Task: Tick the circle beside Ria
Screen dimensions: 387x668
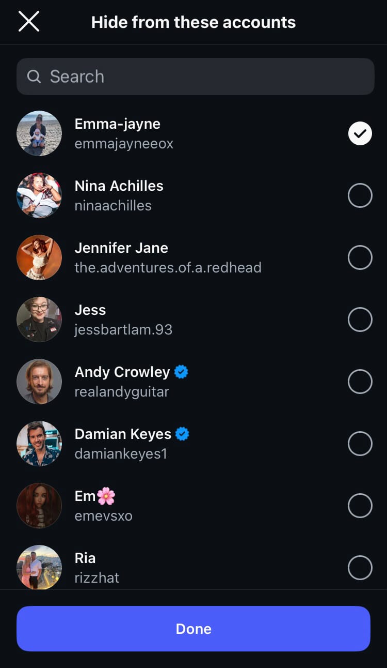Action: pos(360,568)
